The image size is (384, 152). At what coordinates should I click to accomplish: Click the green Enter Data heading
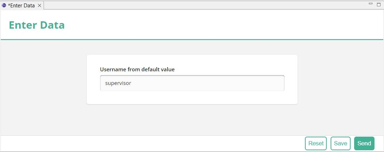click(x=37, y=25)
